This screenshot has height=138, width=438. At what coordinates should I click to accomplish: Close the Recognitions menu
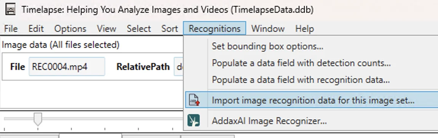coord(214,29)
